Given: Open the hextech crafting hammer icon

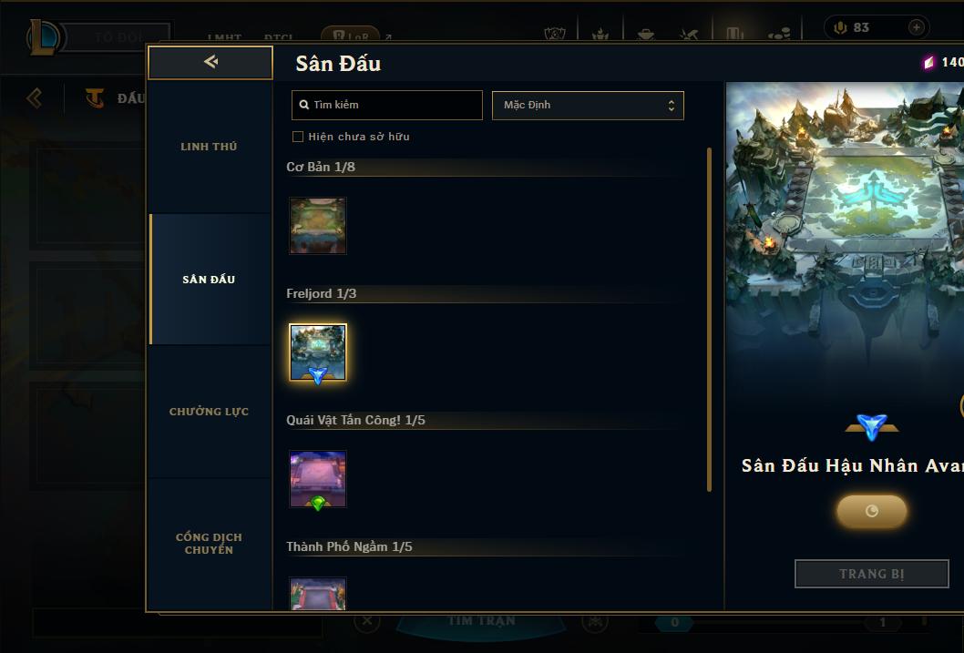Looking at the screenshot, I should click(689, 34).
